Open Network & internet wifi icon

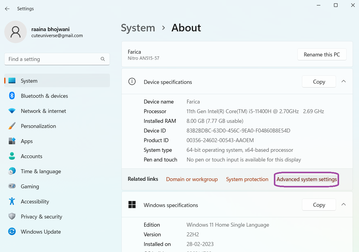[x=12, y=111]
